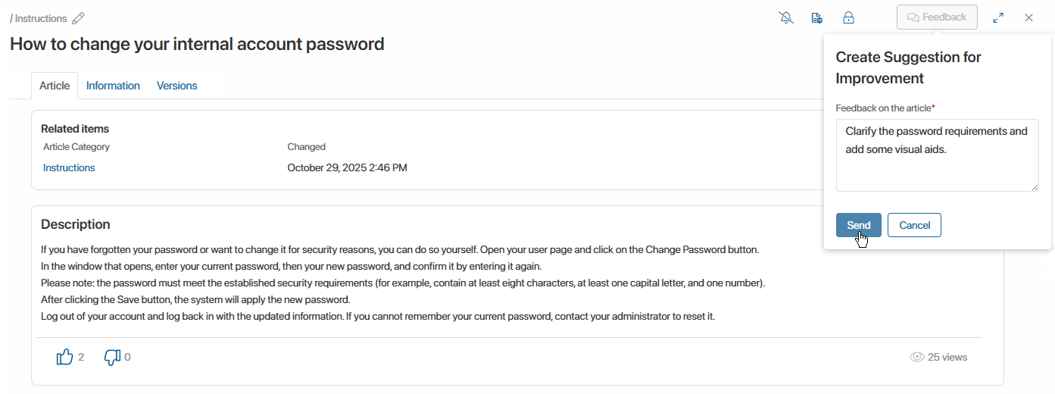Cancel the suggestion for improvement
1055x394 pixels.
(914, 225)
